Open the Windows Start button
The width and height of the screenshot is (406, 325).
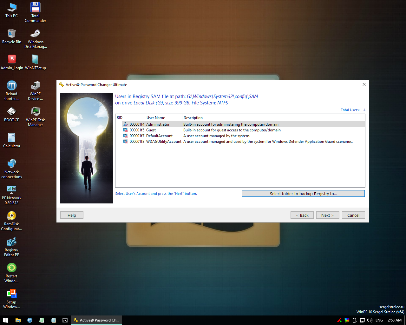point(6,320)
